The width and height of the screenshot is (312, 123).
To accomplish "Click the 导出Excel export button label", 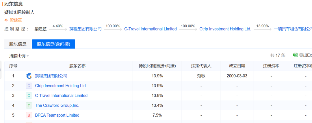I will (x=305, y=55).
